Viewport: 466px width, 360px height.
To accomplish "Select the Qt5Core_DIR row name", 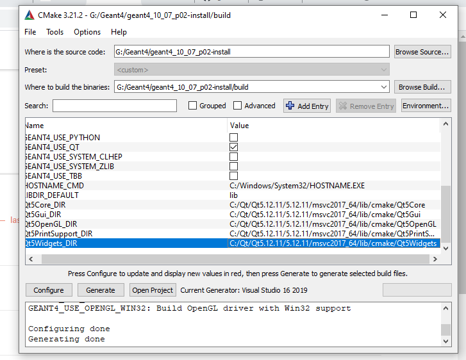I will pos(46,205).
